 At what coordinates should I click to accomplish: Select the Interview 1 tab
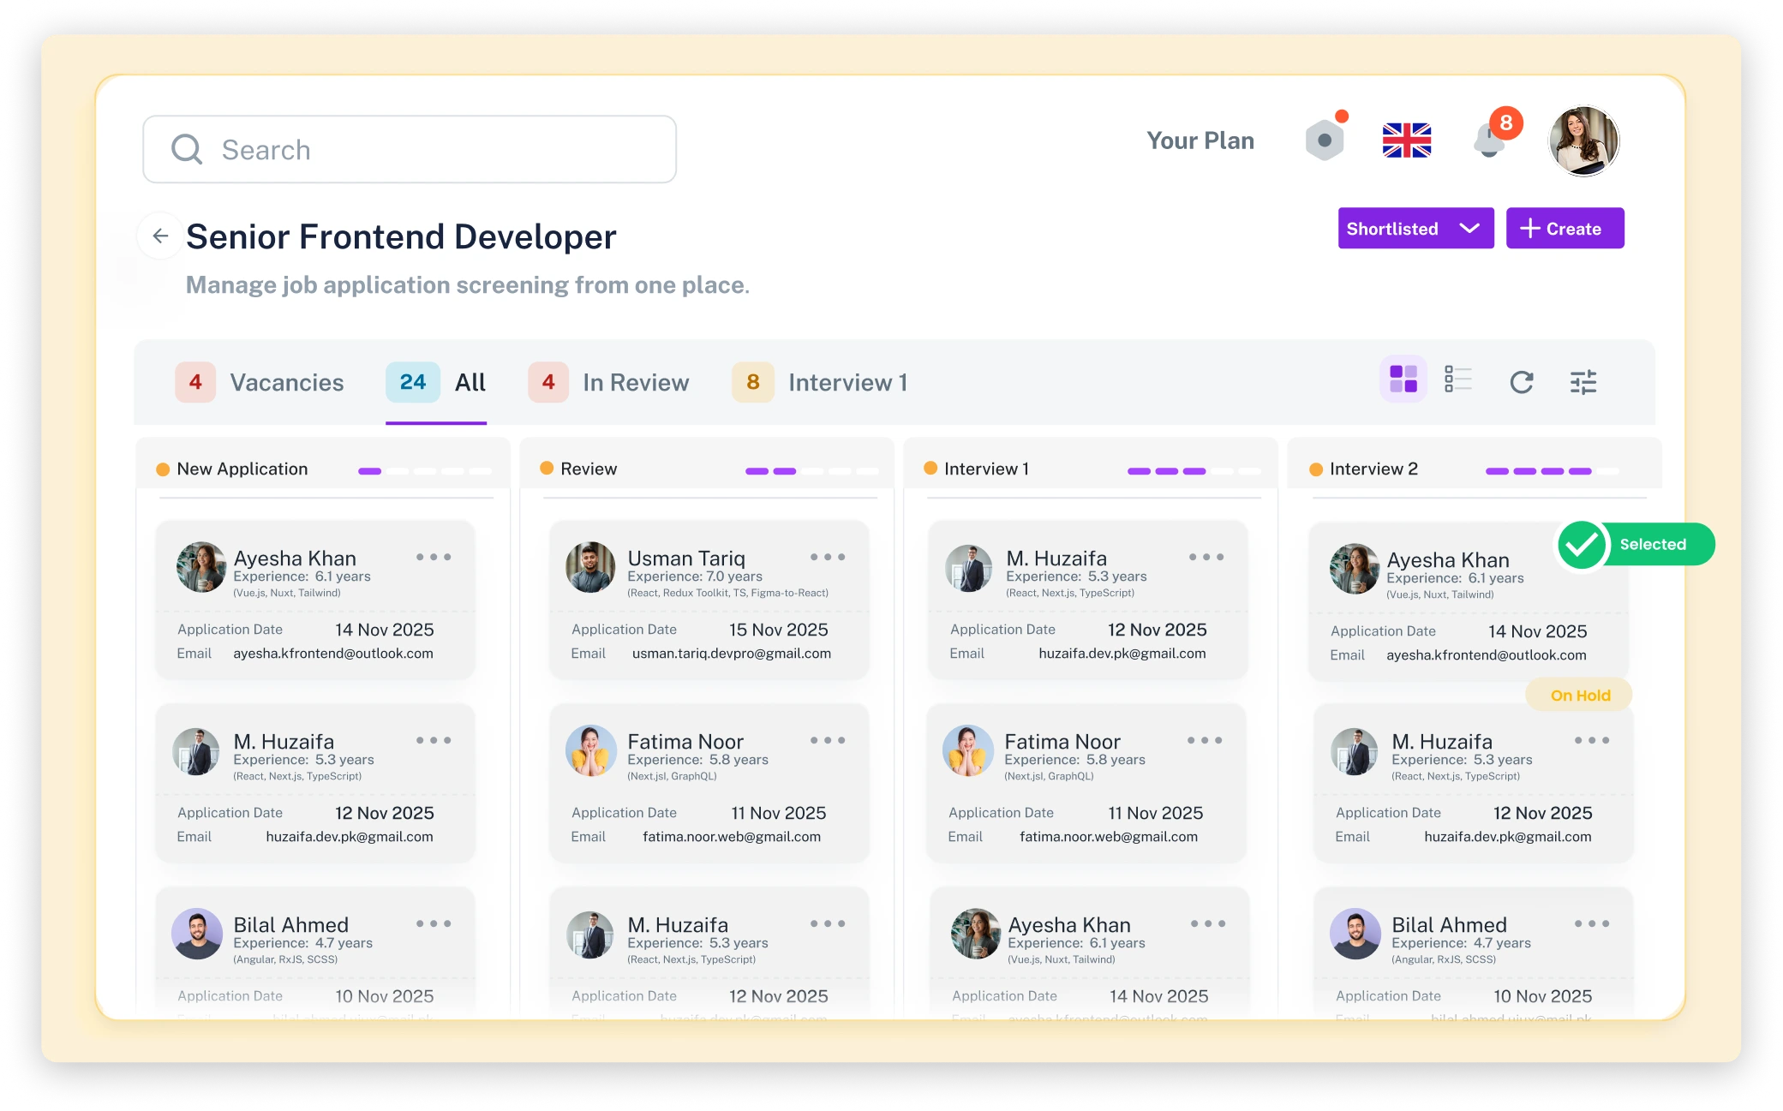[820, 382]
